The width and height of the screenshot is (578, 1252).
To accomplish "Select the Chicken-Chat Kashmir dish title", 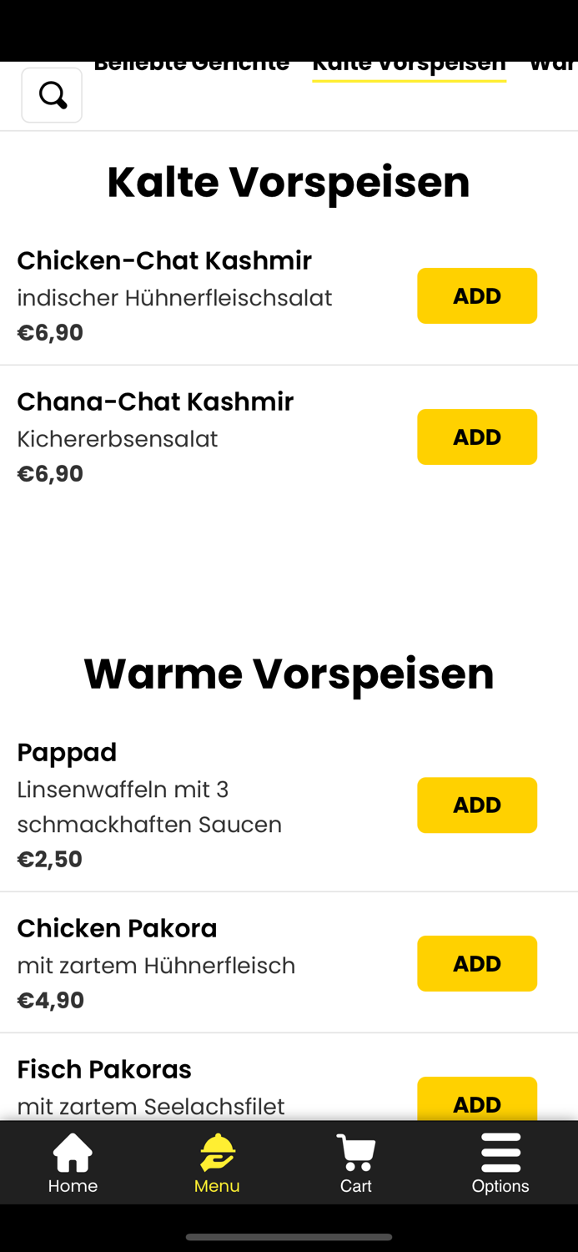I will pyautogui.click(x=163, y=260).
